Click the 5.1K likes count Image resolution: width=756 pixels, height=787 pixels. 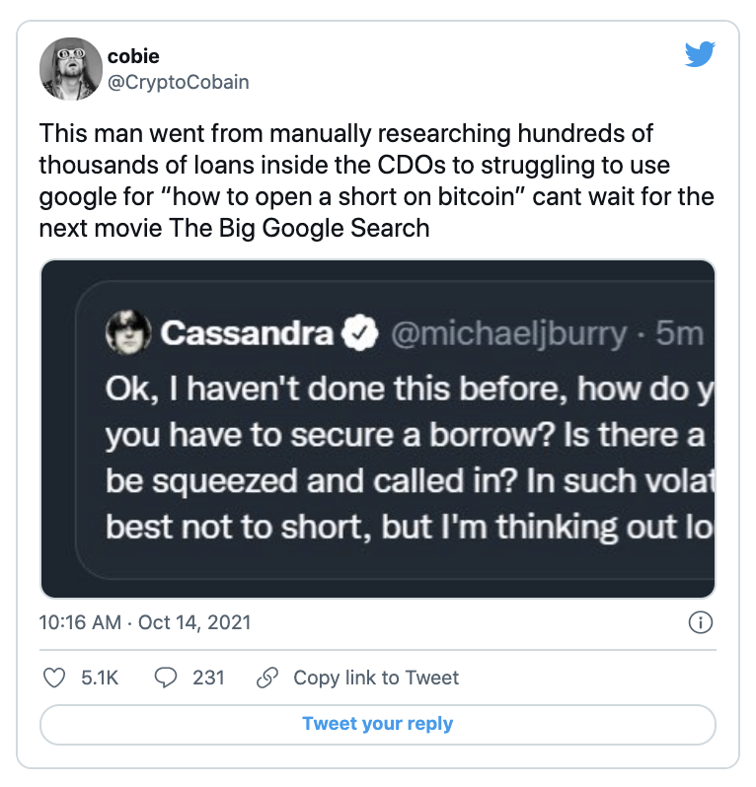(x=98, y=678)
